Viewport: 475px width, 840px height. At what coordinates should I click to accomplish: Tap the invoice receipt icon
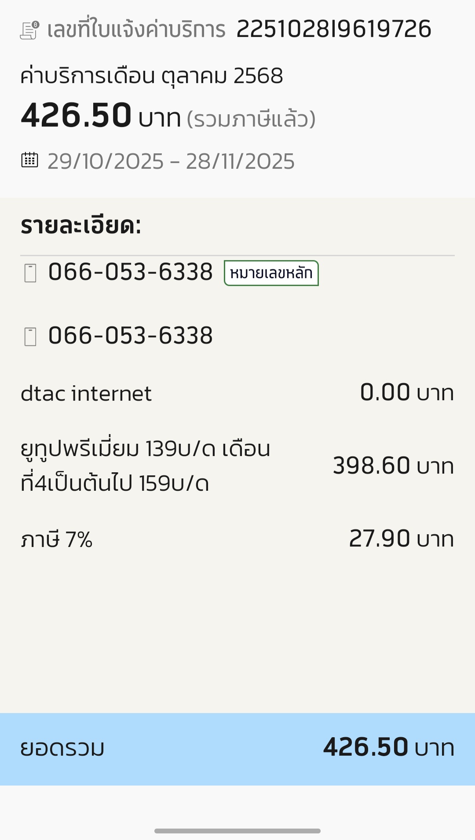(x=30, y=30)
